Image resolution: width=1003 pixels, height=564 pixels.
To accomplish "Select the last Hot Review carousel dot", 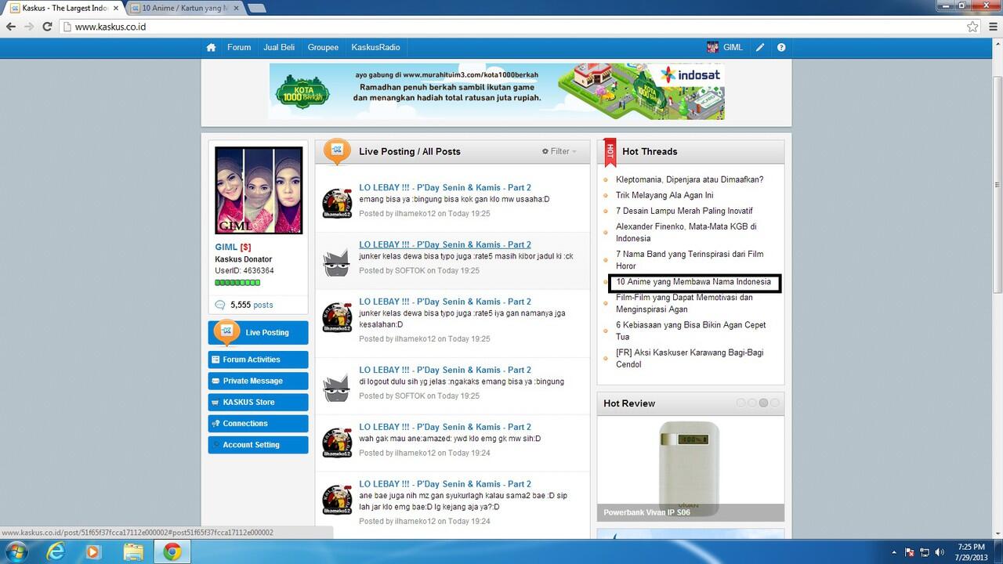I will tap(775, 403).
